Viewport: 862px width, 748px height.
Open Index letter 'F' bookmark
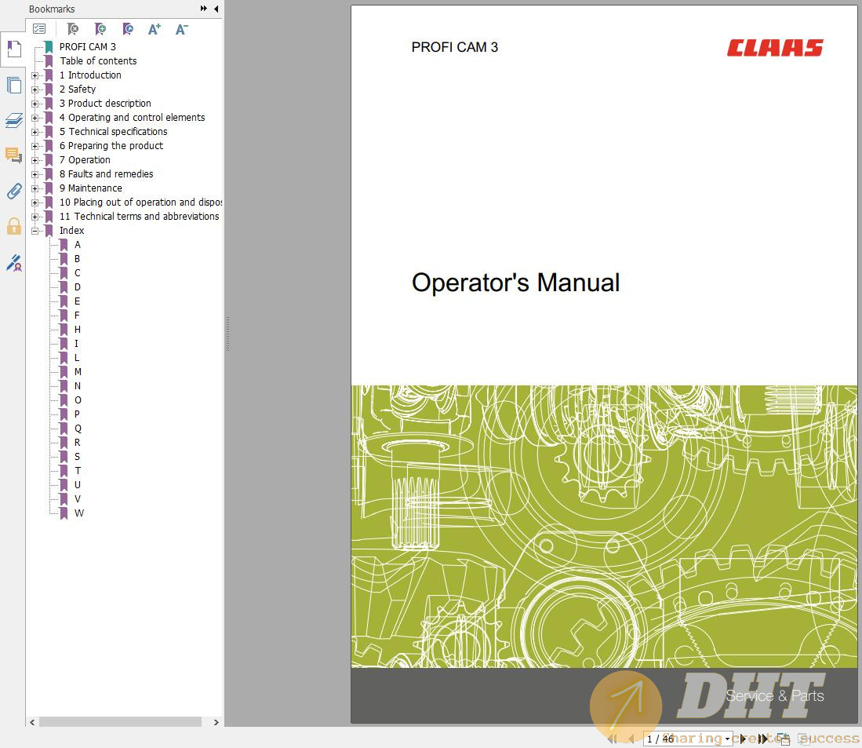coord(76,316)
